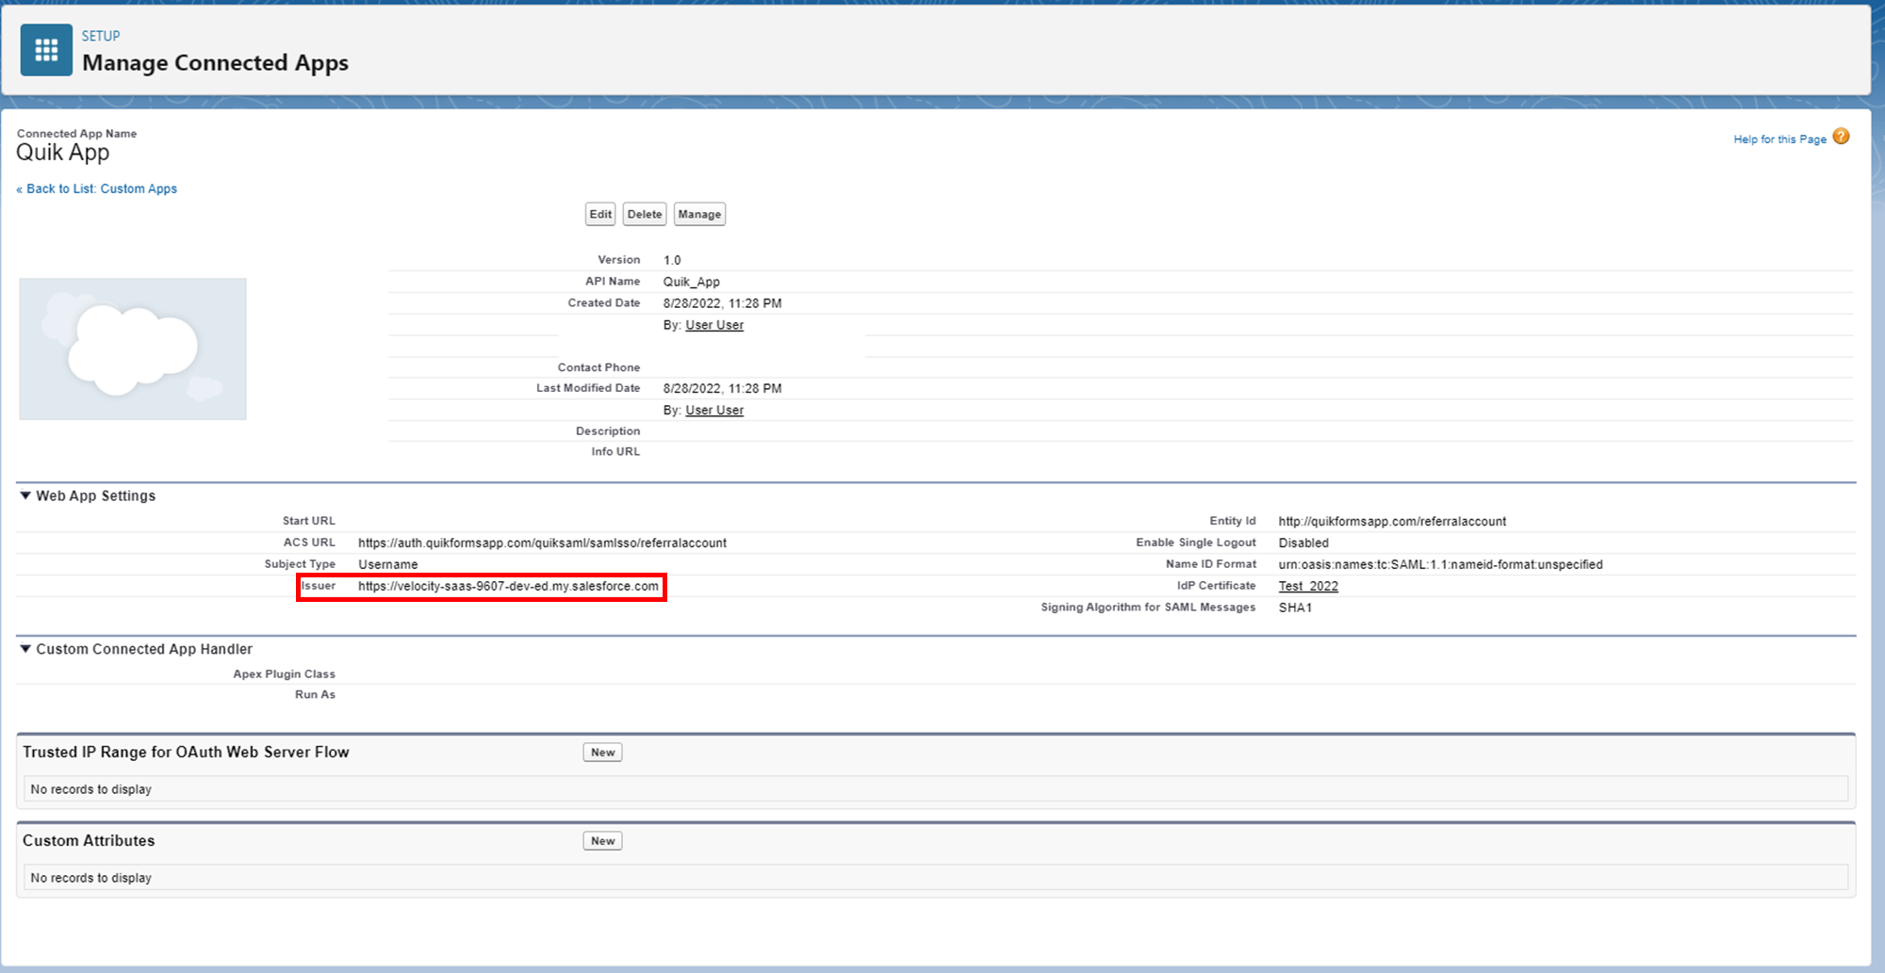This screenshot has height=973, width=1885.
Task: Open User User link under Created Date
Action: tap(714, 325)
